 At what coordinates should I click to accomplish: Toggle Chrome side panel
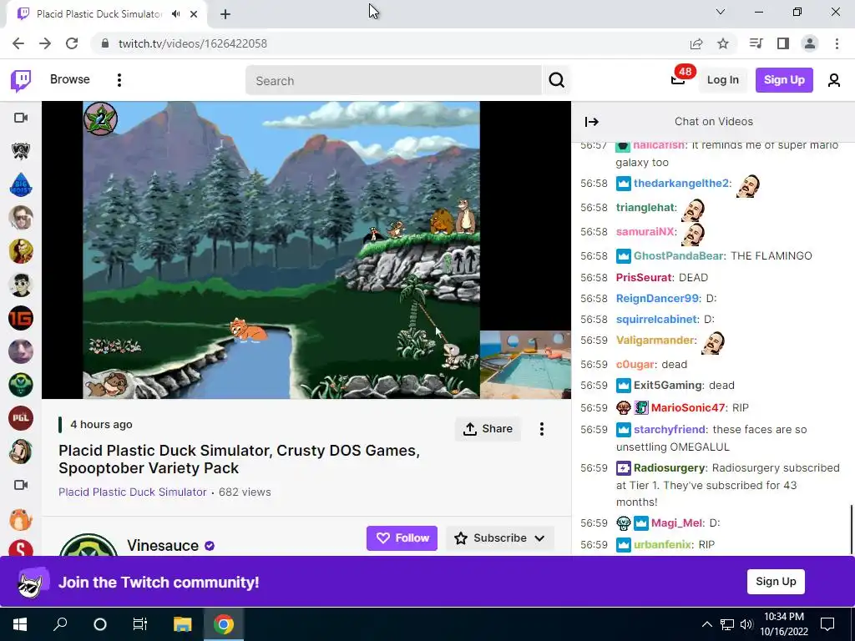[x=783, y=43]
